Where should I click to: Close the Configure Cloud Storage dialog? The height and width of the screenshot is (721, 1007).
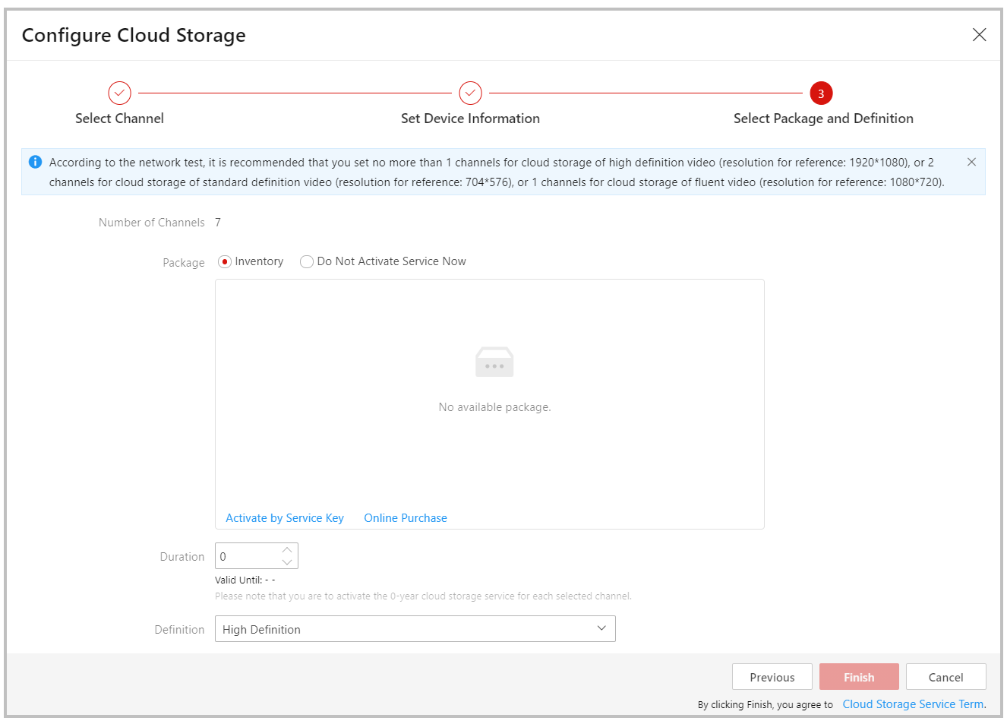click(979, 35)
